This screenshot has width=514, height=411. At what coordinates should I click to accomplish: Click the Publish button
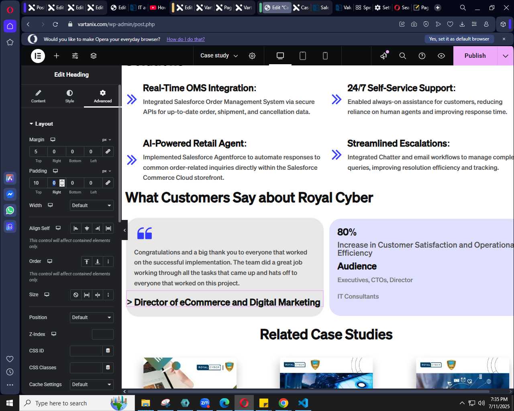coord(475,56)
